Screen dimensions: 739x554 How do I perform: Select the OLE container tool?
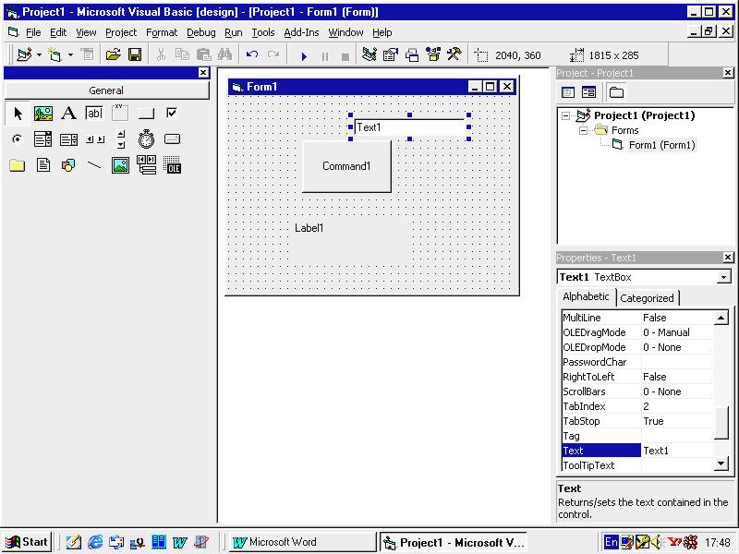coord(172,165)
